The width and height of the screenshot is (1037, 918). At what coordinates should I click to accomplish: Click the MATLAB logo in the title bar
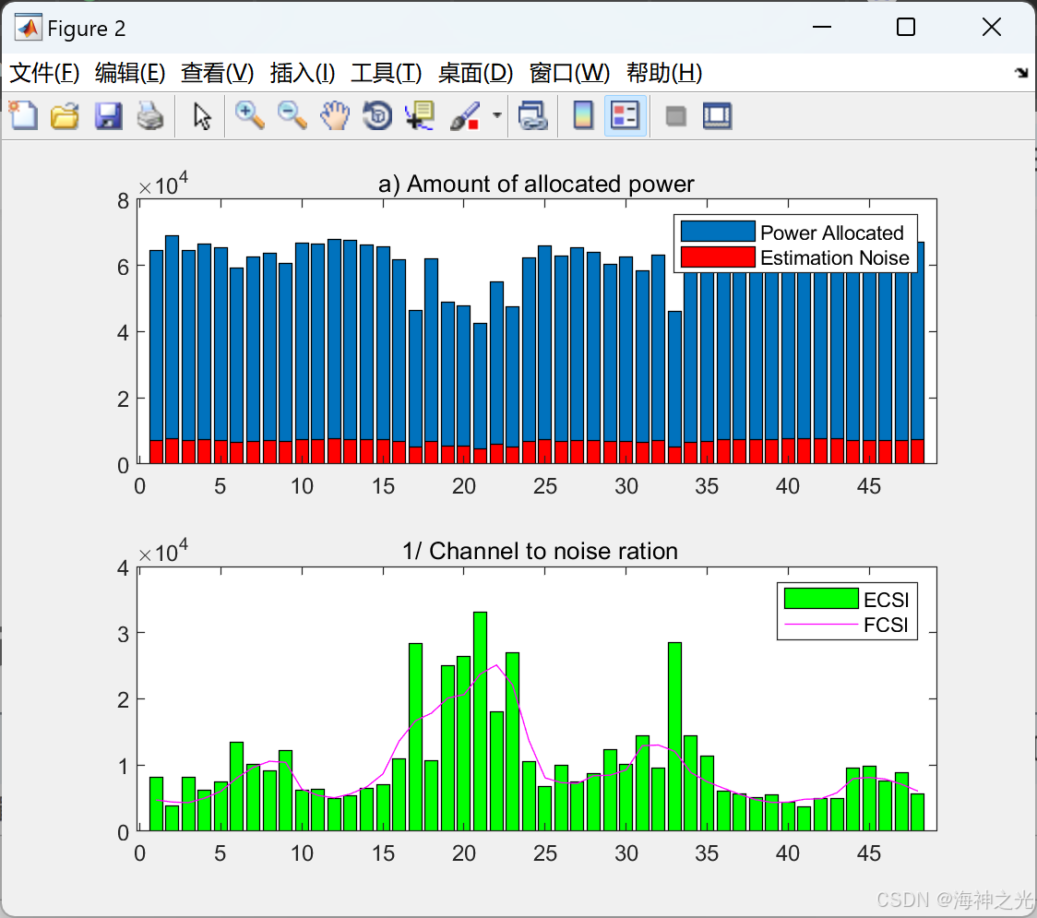(x=29, y=28)
